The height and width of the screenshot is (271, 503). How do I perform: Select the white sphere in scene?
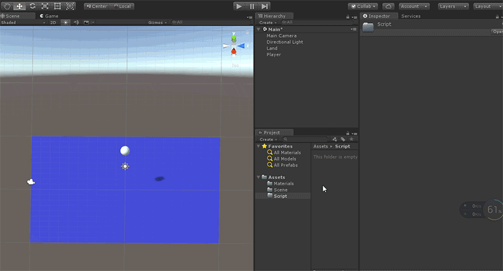point(124,150)
